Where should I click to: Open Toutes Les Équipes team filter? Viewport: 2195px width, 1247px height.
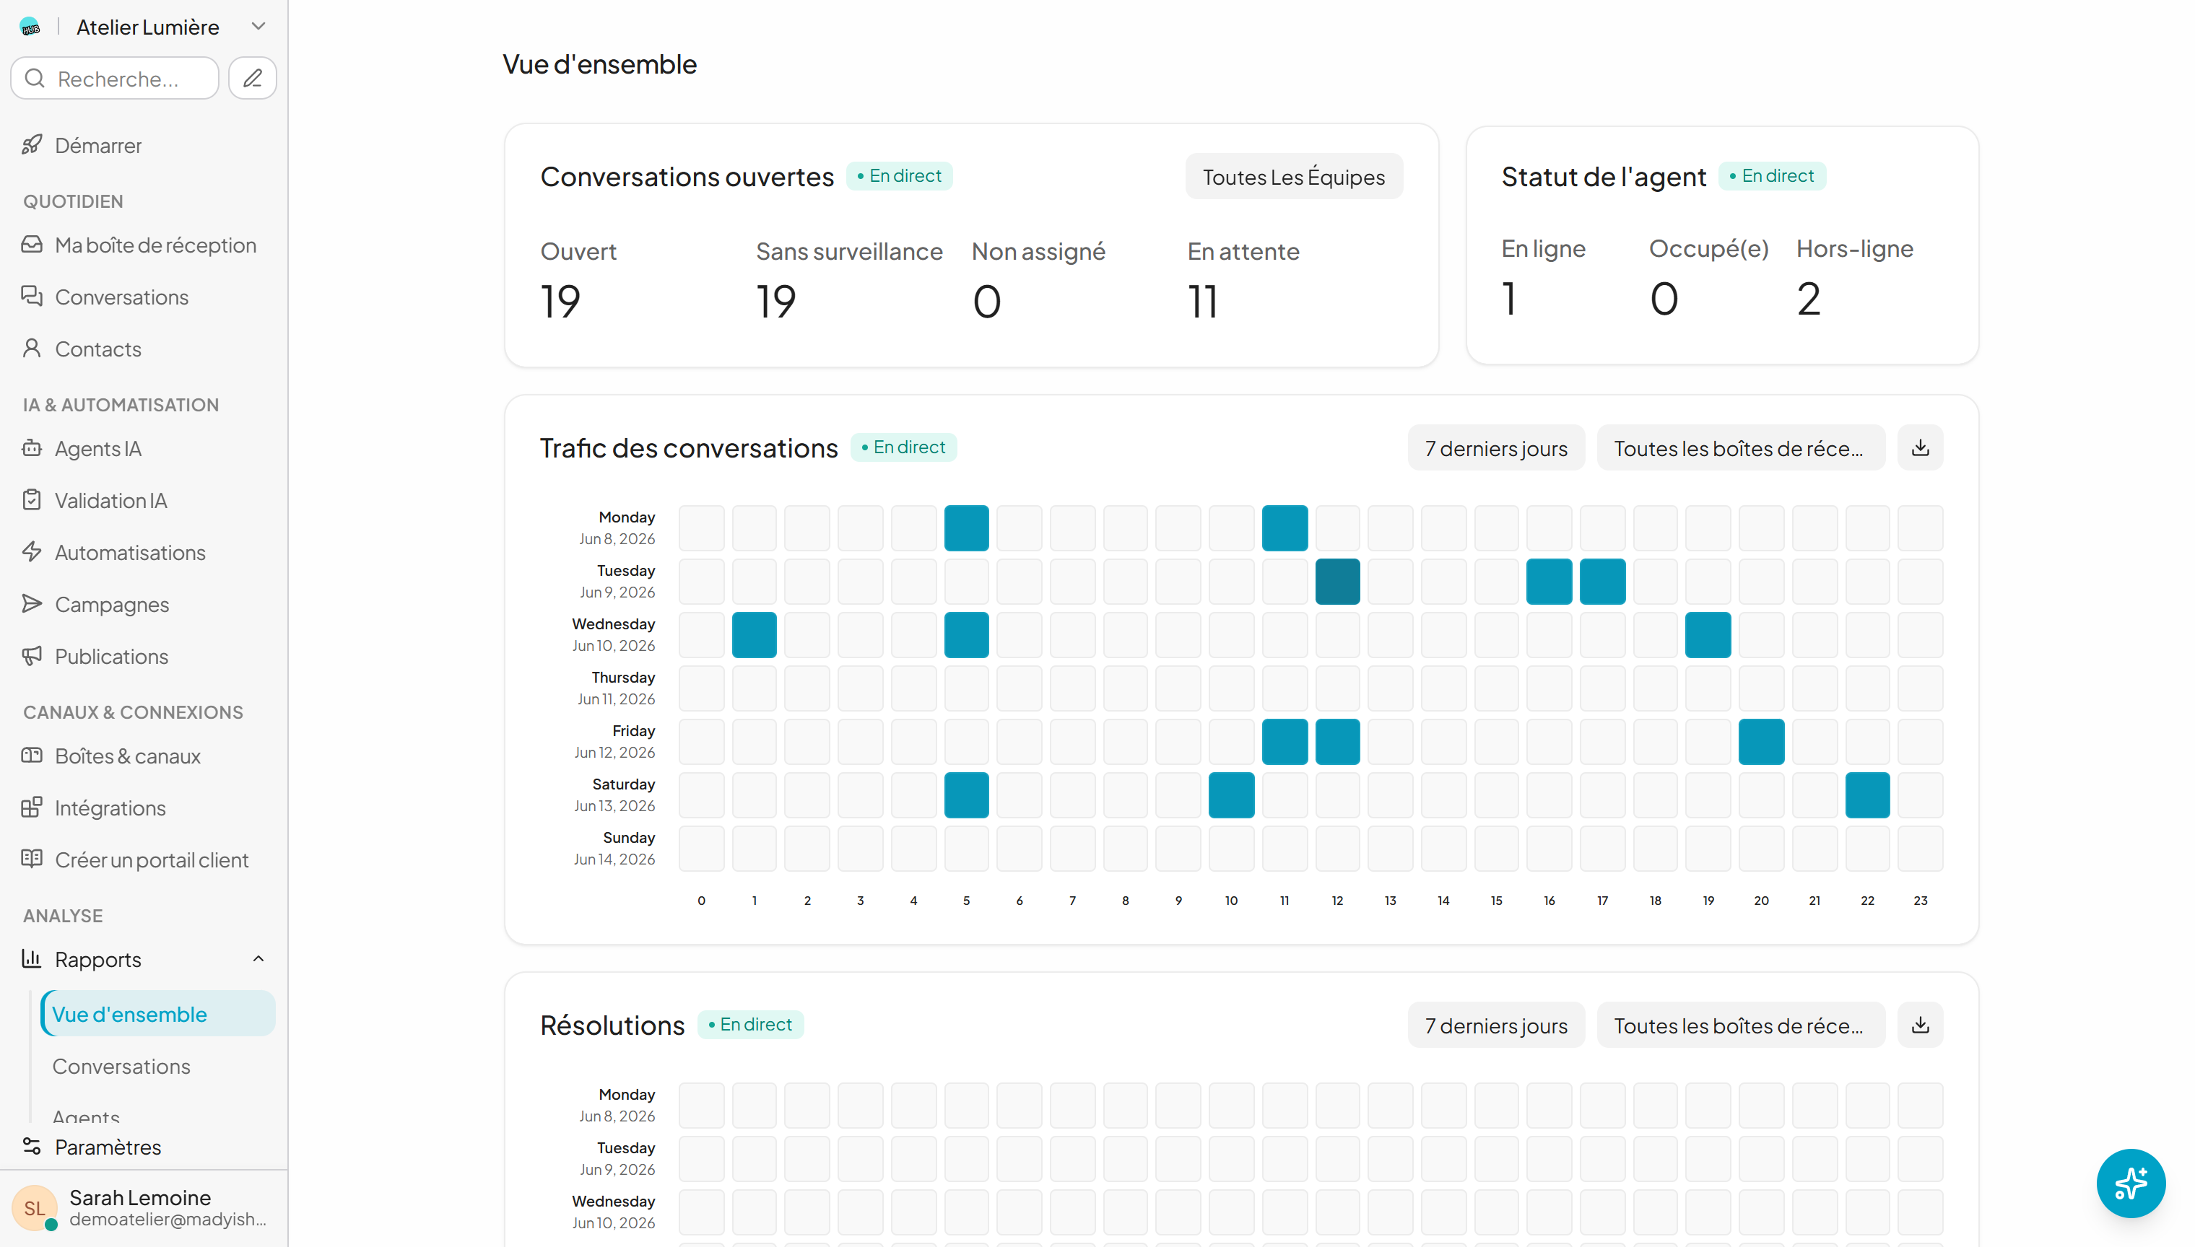[1294, 176]
